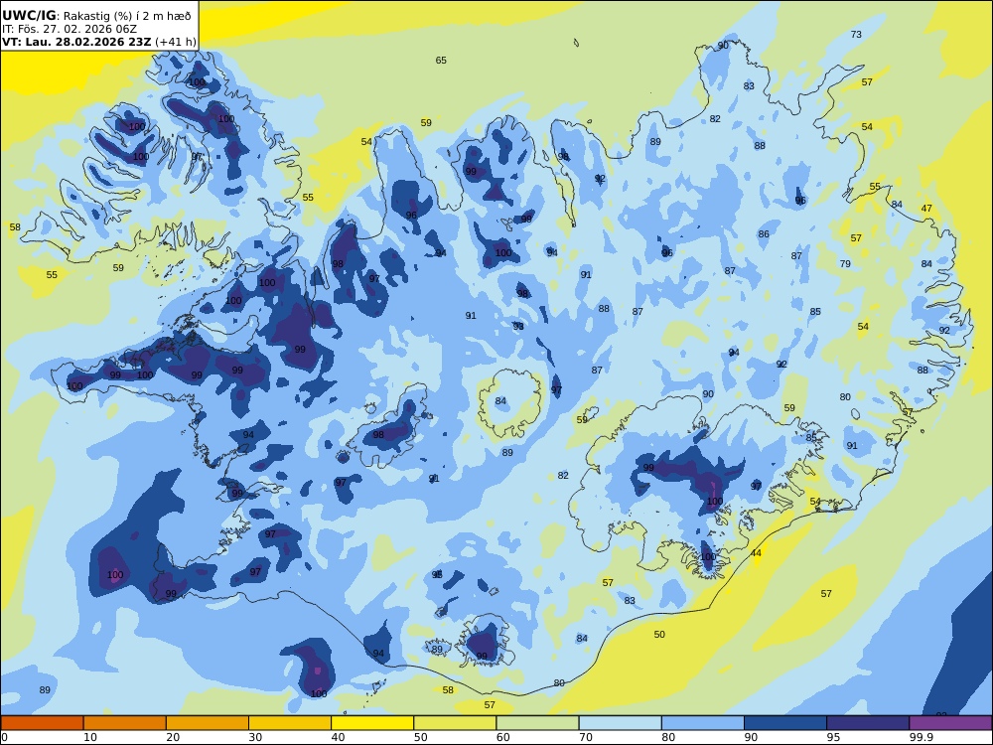This screenshot has height=745, width=993.
Task: Click the 65 humidity value on map
Action: tap(441, 61)
